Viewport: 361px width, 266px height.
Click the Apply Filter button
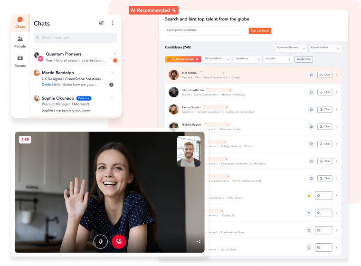304,59
